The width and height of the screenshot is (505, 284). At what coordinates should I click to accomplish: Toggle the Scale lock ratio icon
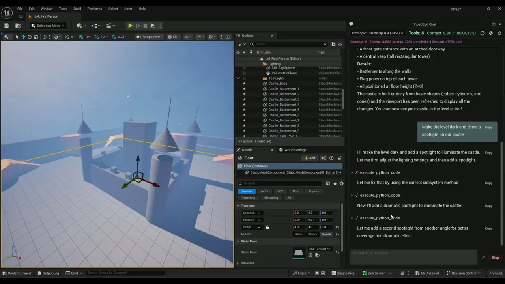pyautogui.click(x=267, y=227)
